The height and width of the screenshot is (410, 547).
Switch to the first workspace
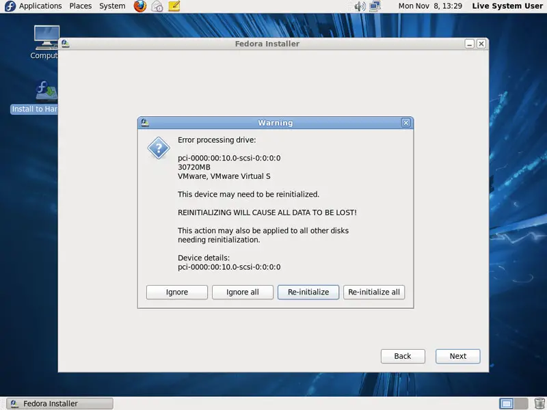(506, 403)
